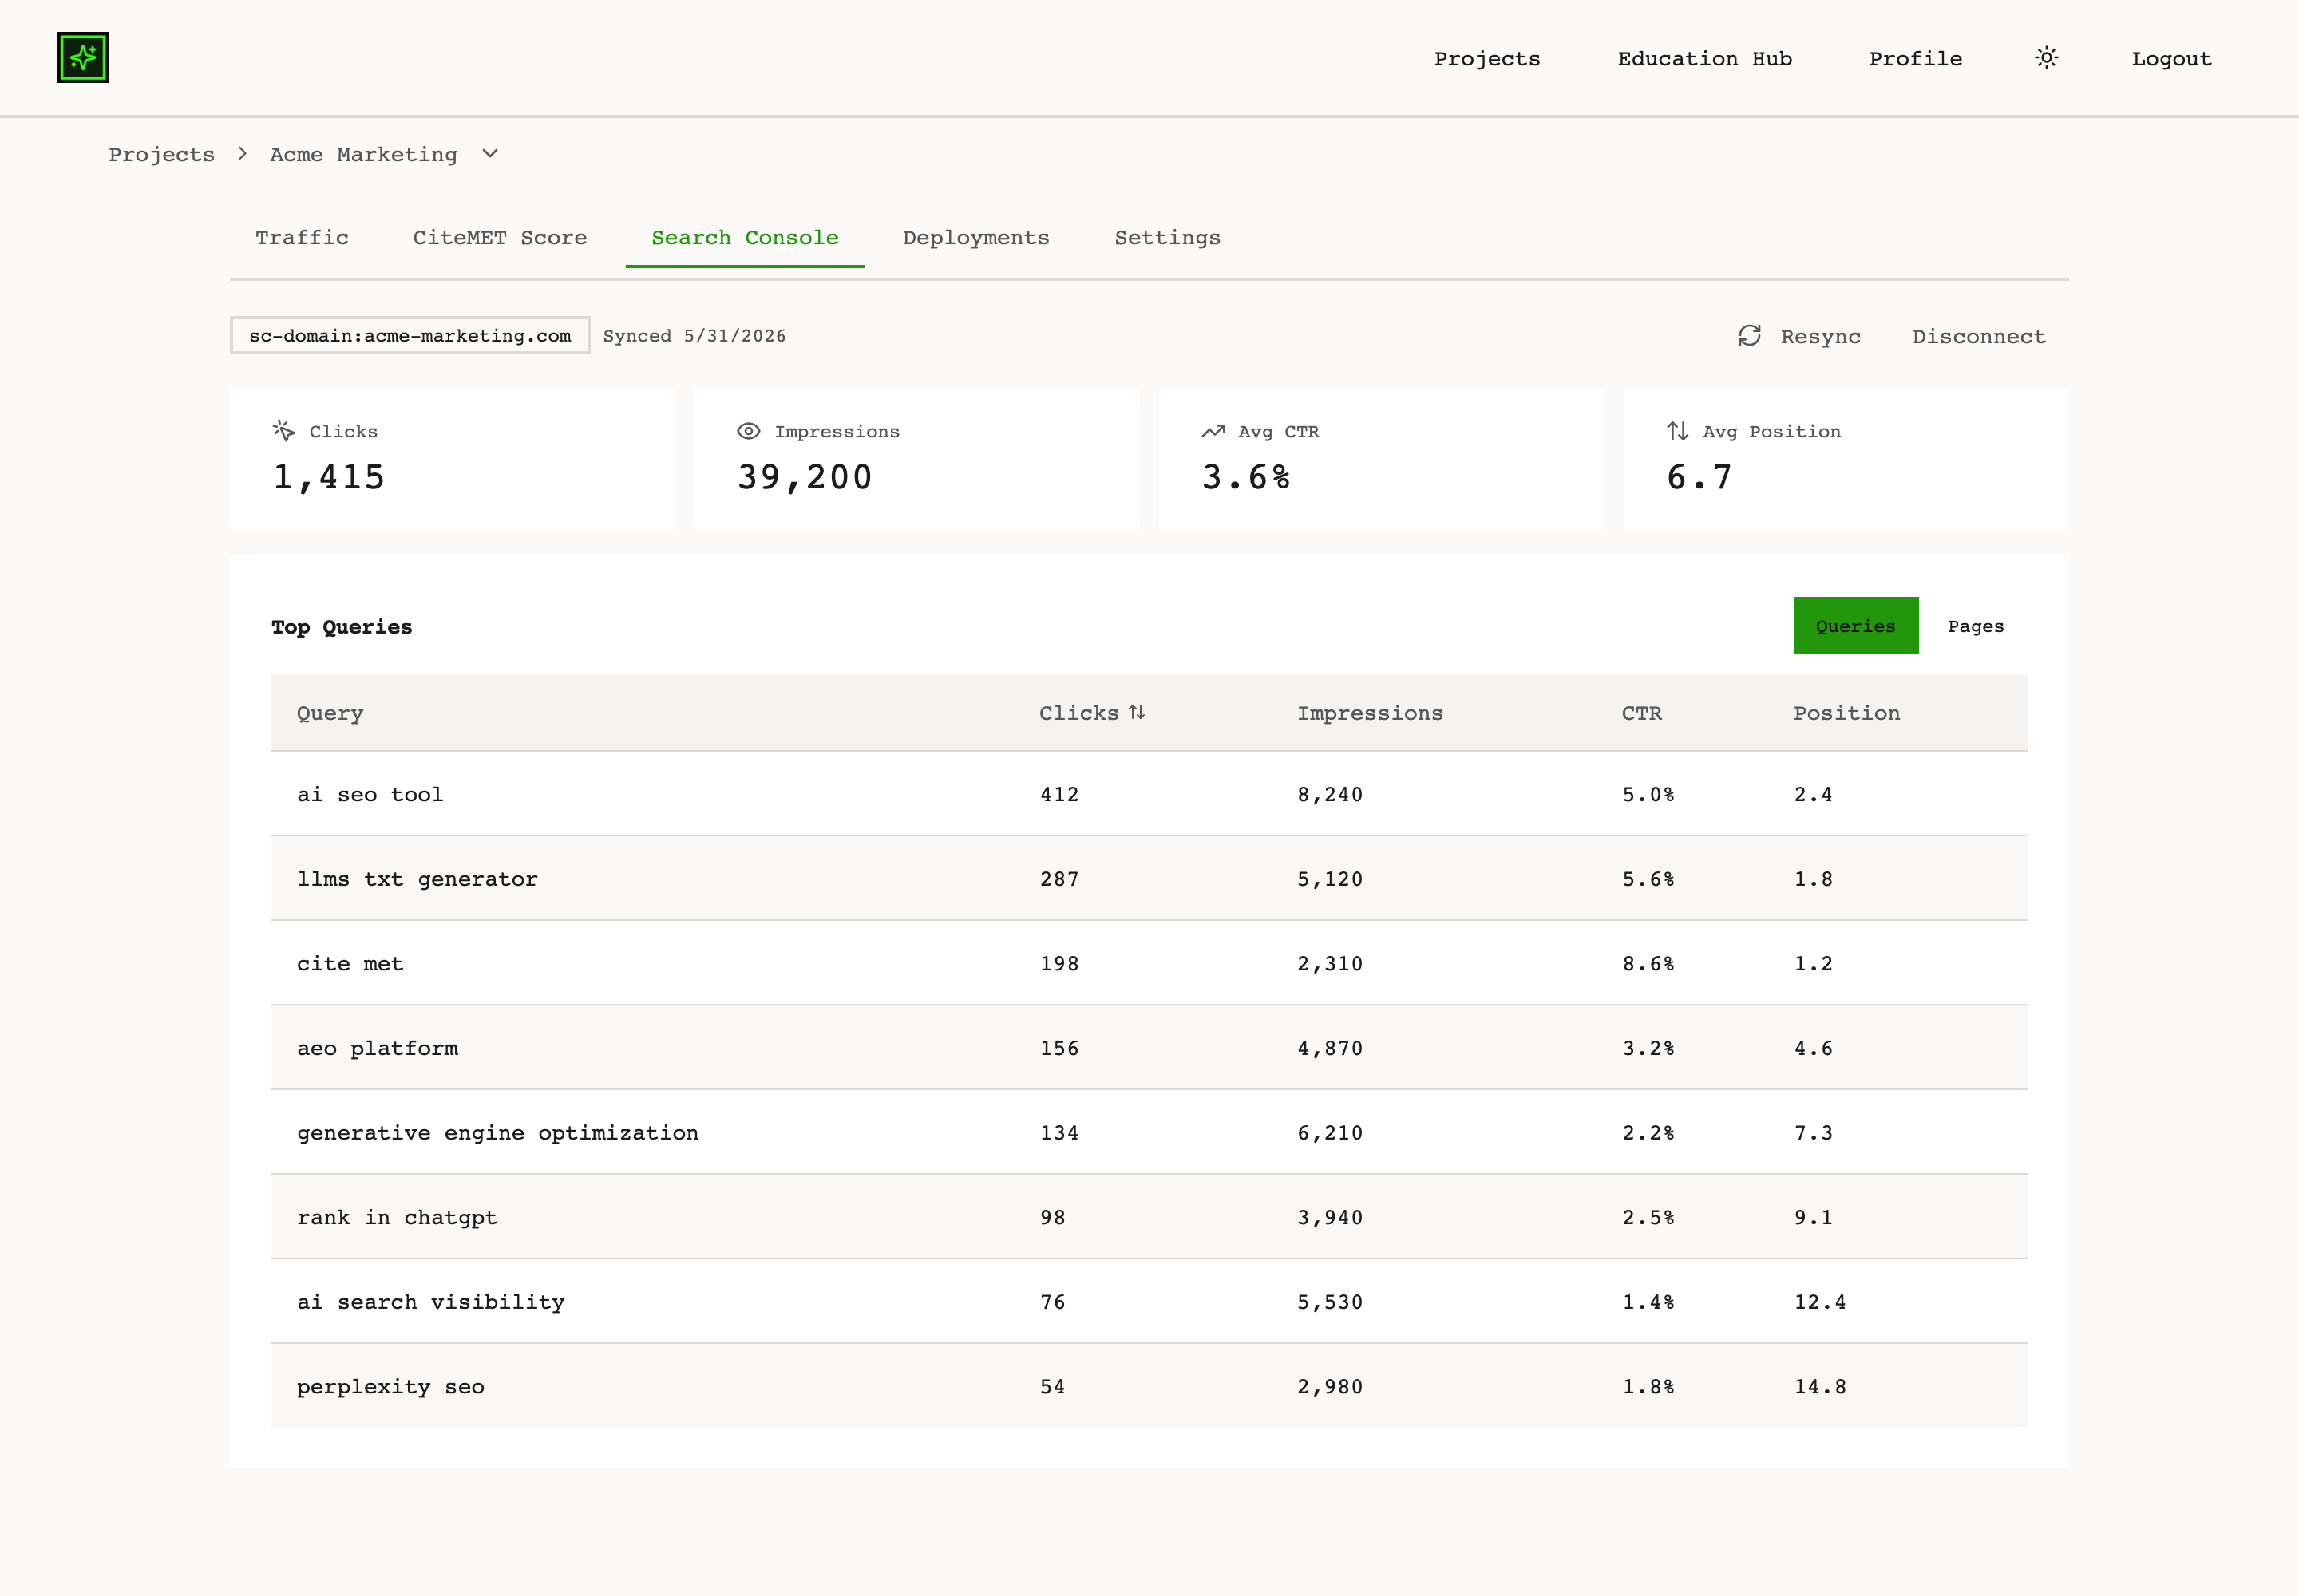Click the breadcrumb chevron separator after Projects
This screenshot has width=2299, height=1596.
point(242,153)
